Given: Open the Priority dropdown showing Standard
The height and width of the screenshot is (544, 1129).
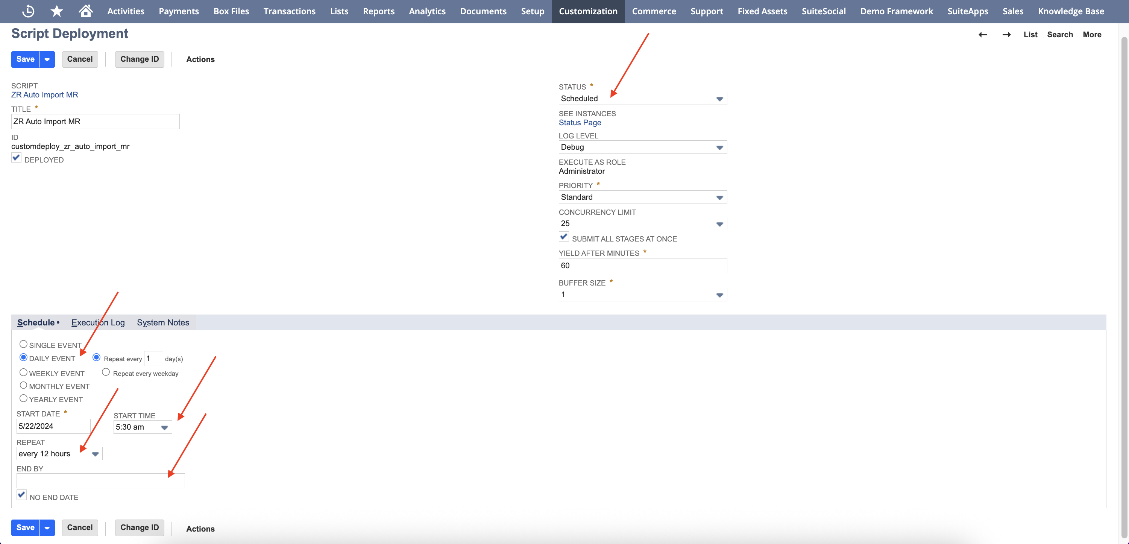Looking at the screenshot, I should (x=642, y=197).
